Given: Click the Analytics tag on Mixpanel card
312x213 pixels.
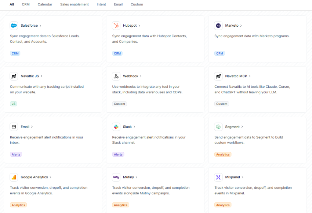Looking at the screenshot, I should click(x=223, y=205).
